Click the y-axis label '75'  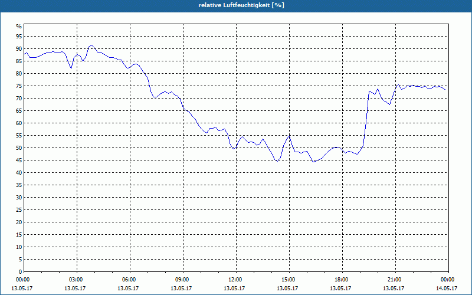point(19,86)
